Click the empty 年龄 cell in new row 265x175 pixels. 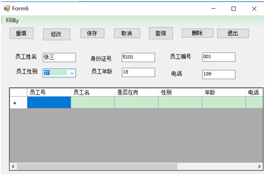pos(224,102)
